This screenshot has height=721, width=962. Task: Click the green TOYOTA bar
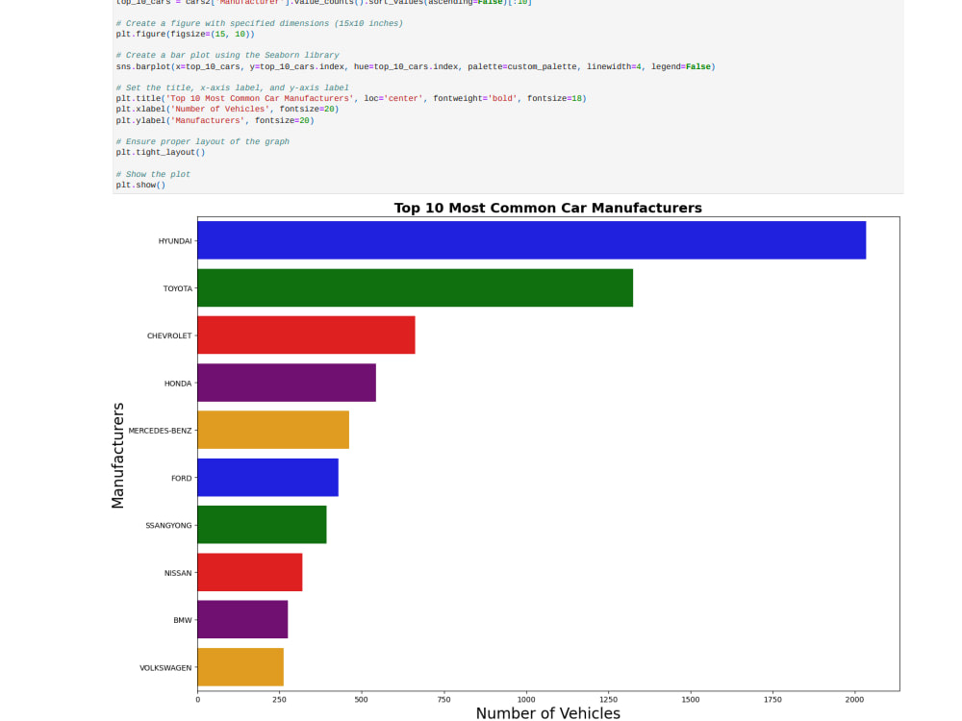(416, 287)
